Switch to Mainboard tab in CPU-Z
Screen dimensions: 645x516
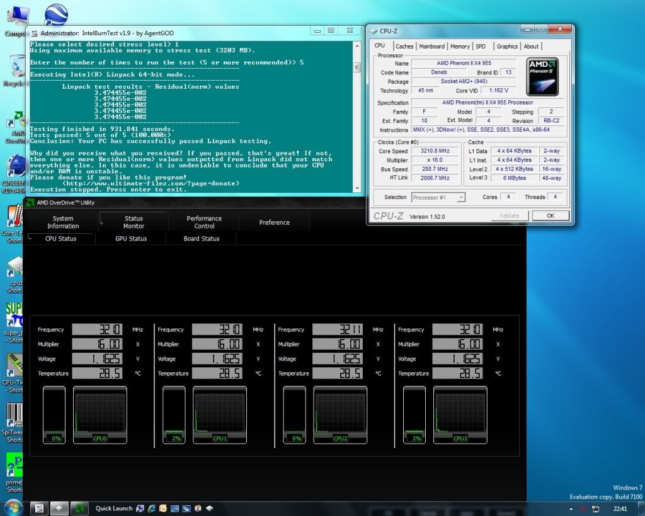pos(431,47)
